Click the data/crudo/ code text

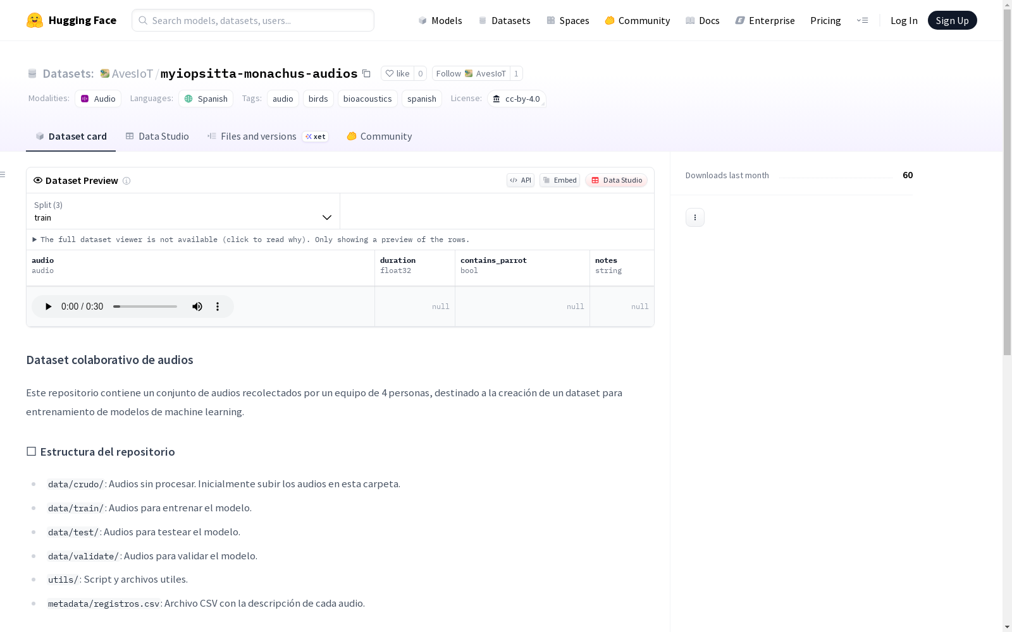[x=76, y=484]
